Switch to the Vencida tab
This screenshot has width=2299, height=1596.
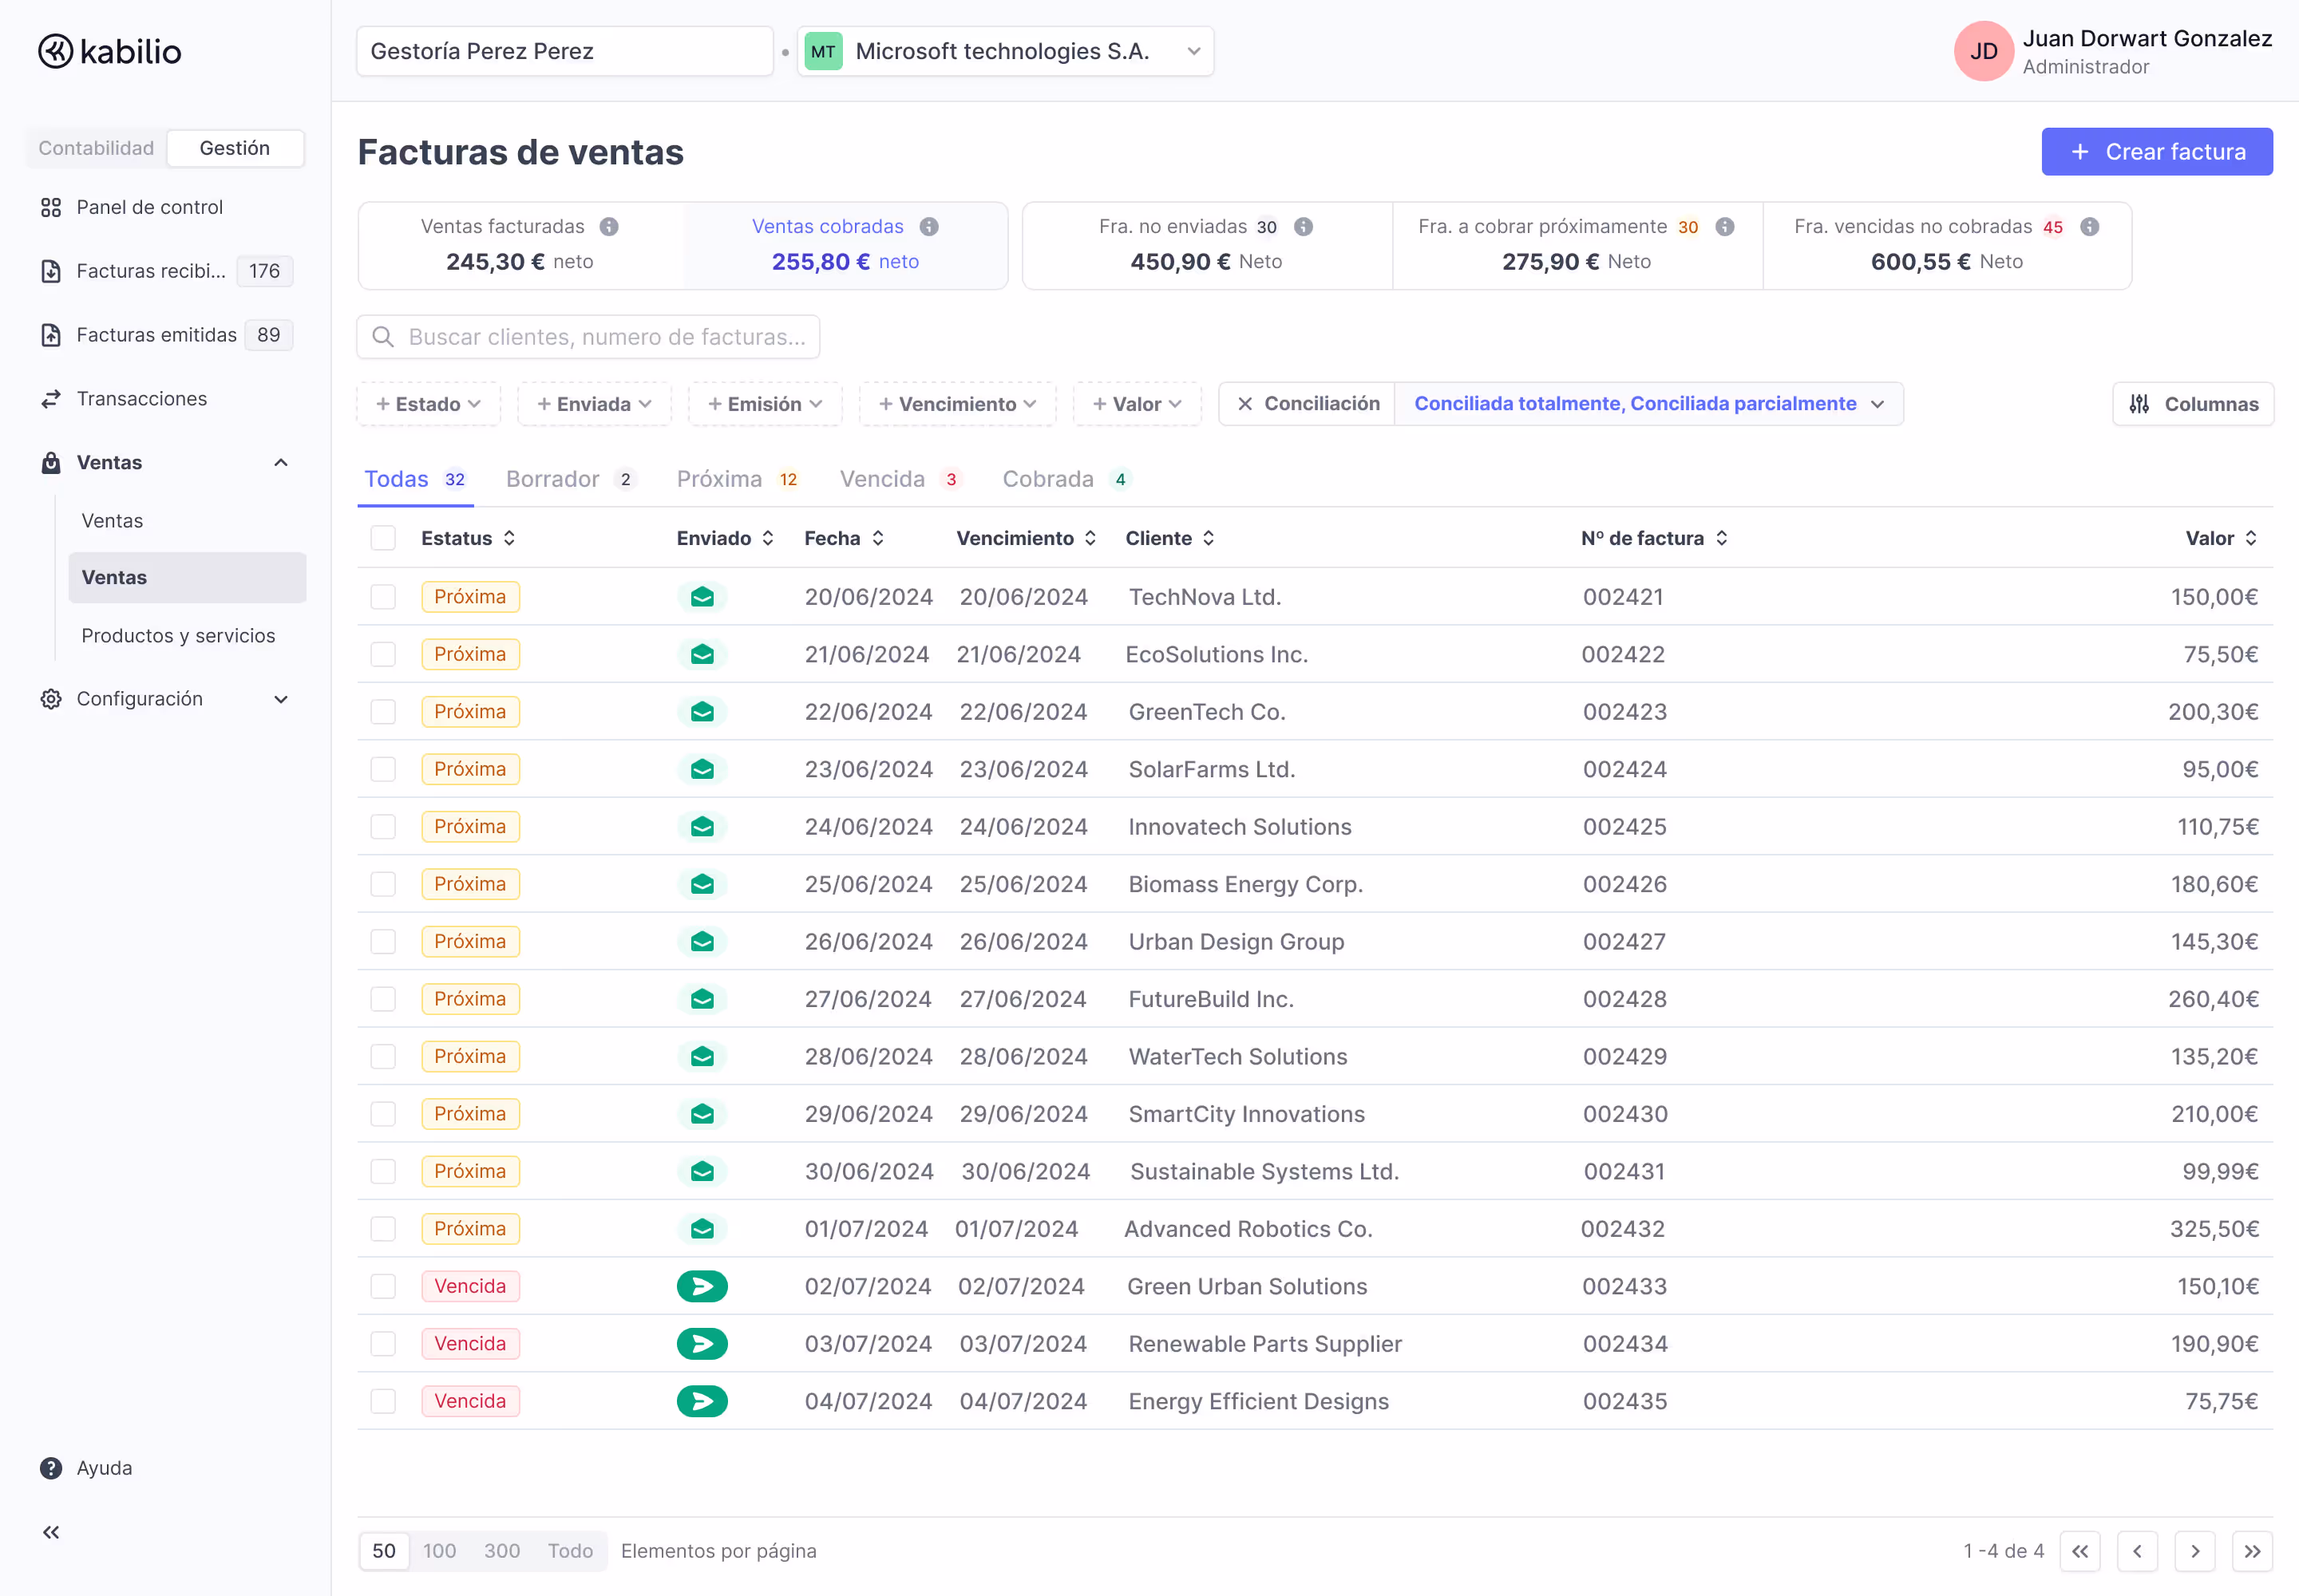pos(901,479)
